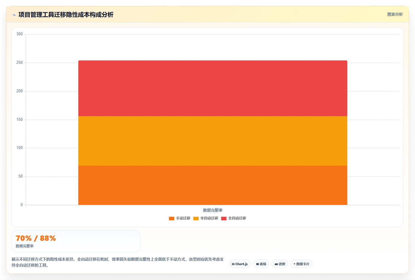Viewport: 415px width, 280px height.
Task: Click the 250 y-axis tick label
Action: (20, 63)
